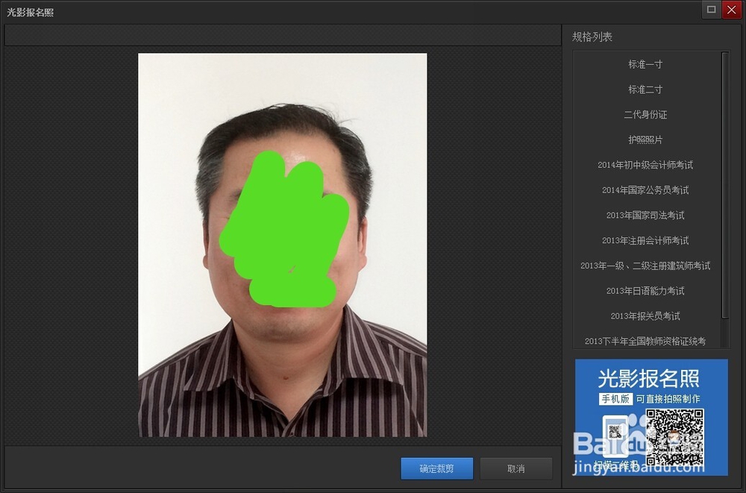Image resolution: width=746 pixels, height=493 pixels.
Task: Choose 二代身份证 from the spec list
Action: tap(645, 115)
